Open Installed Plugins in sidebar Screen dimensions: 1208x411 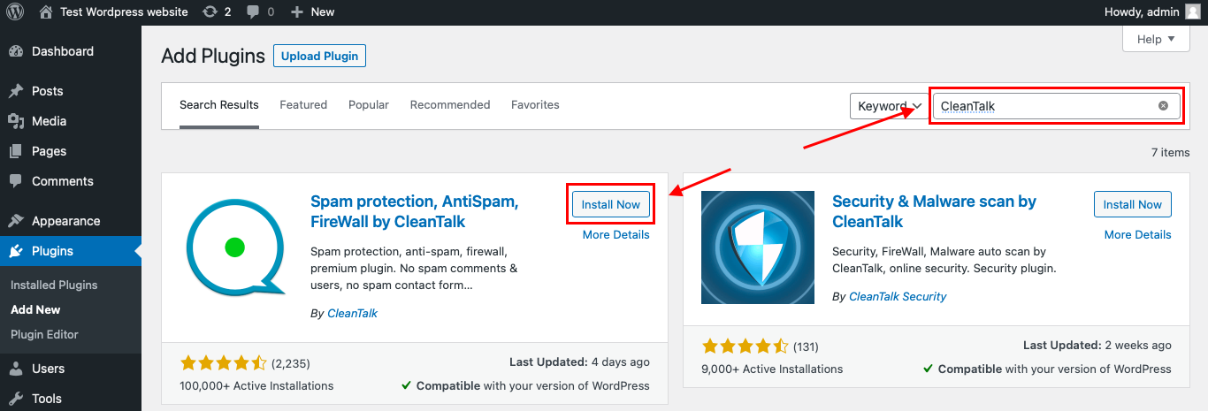[x=54, y=285]
